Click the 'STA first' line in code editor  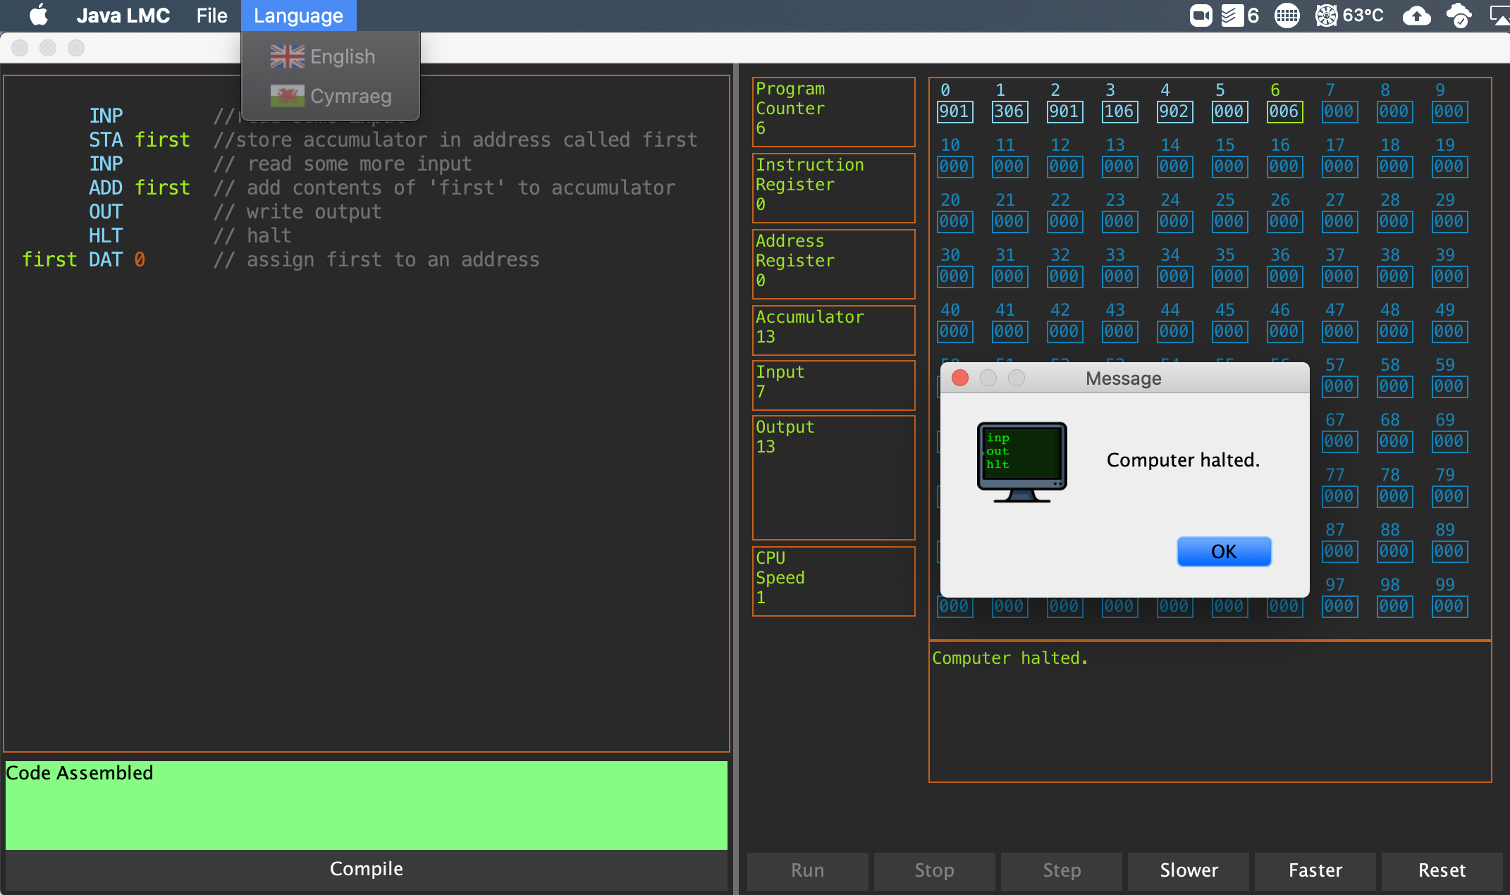click(x=140, y=140)
